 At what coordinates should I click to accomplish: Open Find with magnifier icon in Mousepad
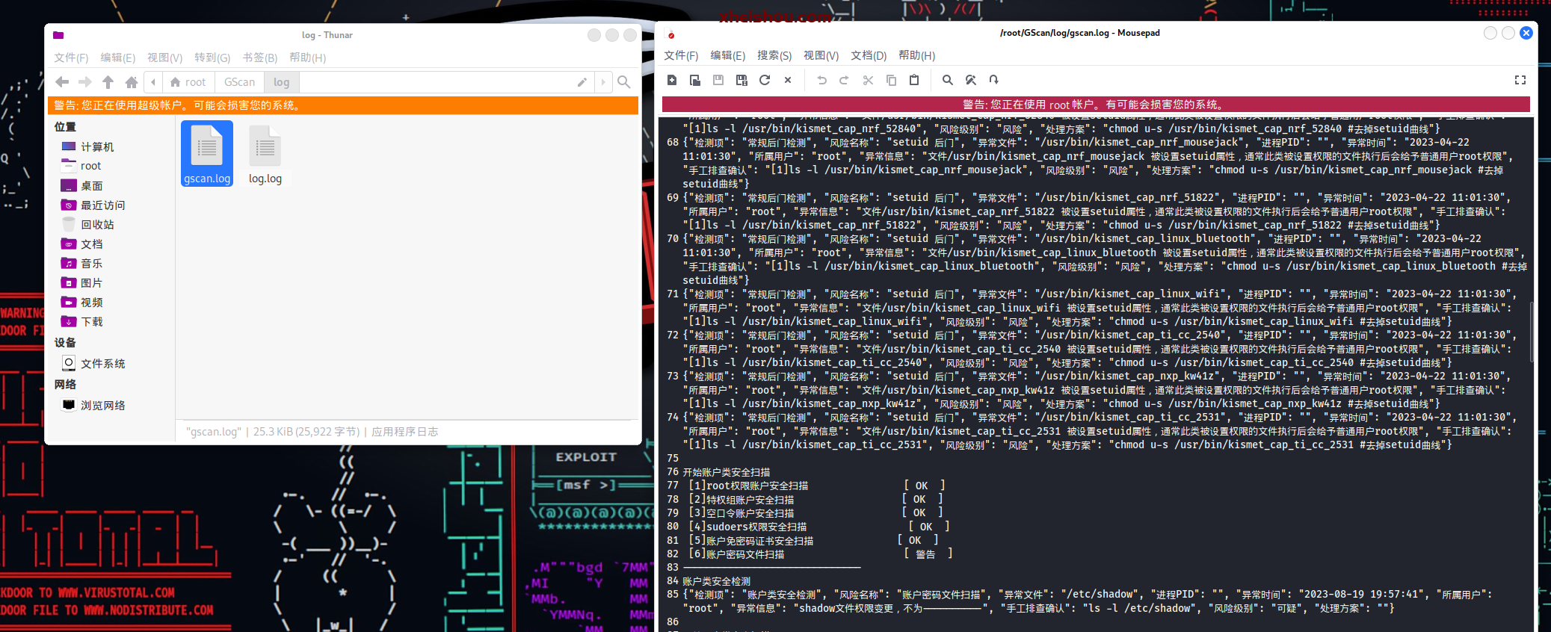(x=948, y=80)
